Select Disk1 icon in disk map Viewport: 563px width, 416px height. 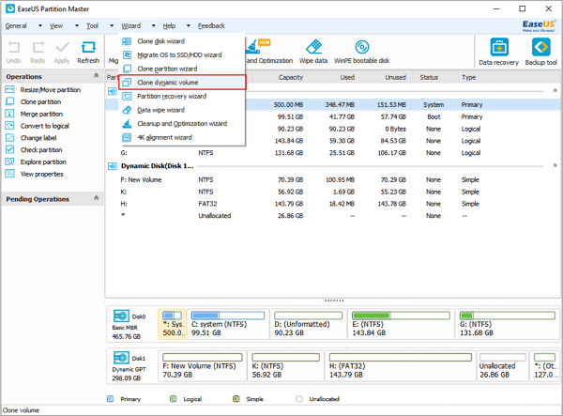point(121,358)
